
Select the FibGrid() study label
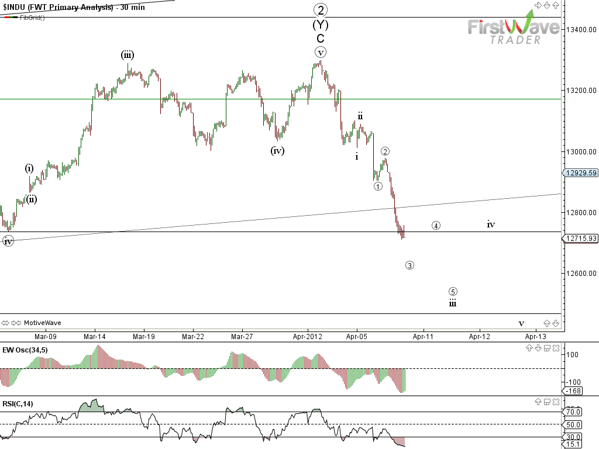[x=32, y=17]
